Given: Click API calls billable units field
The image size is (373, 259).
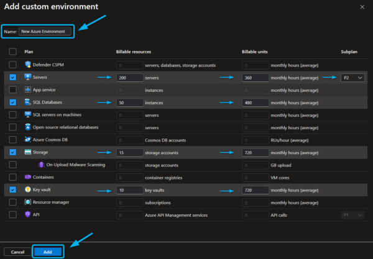Looking at the screenshot, I should click(x=256, y=215).
